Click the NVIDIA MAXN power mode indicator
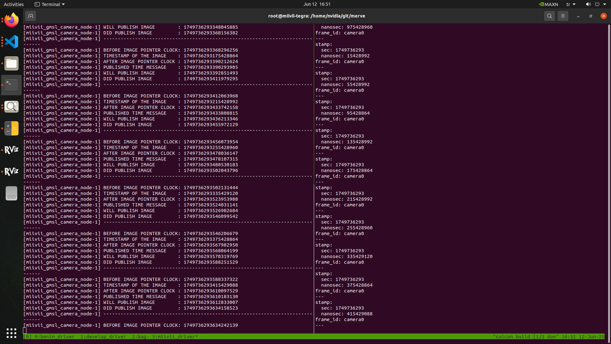611x344 pixels. 548,4
